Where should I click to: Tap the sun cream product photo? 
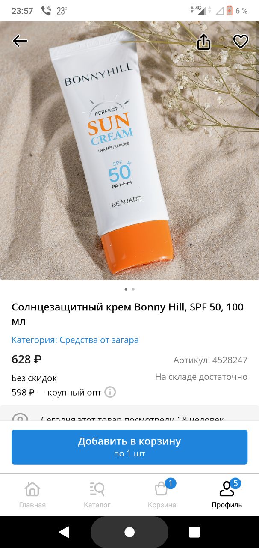click(x=129, y=151)
